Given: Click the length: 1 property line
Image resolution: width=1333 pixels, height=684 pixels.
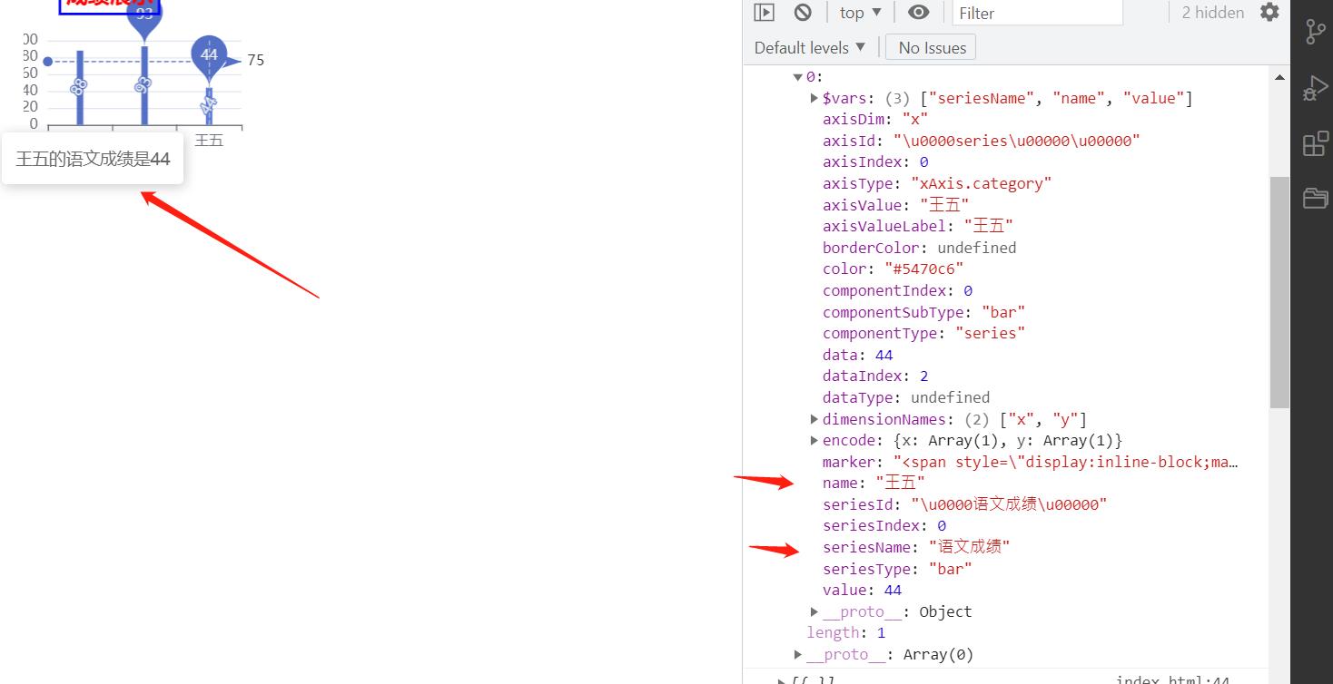Looking at the screenshot, I should pos(846,632).
